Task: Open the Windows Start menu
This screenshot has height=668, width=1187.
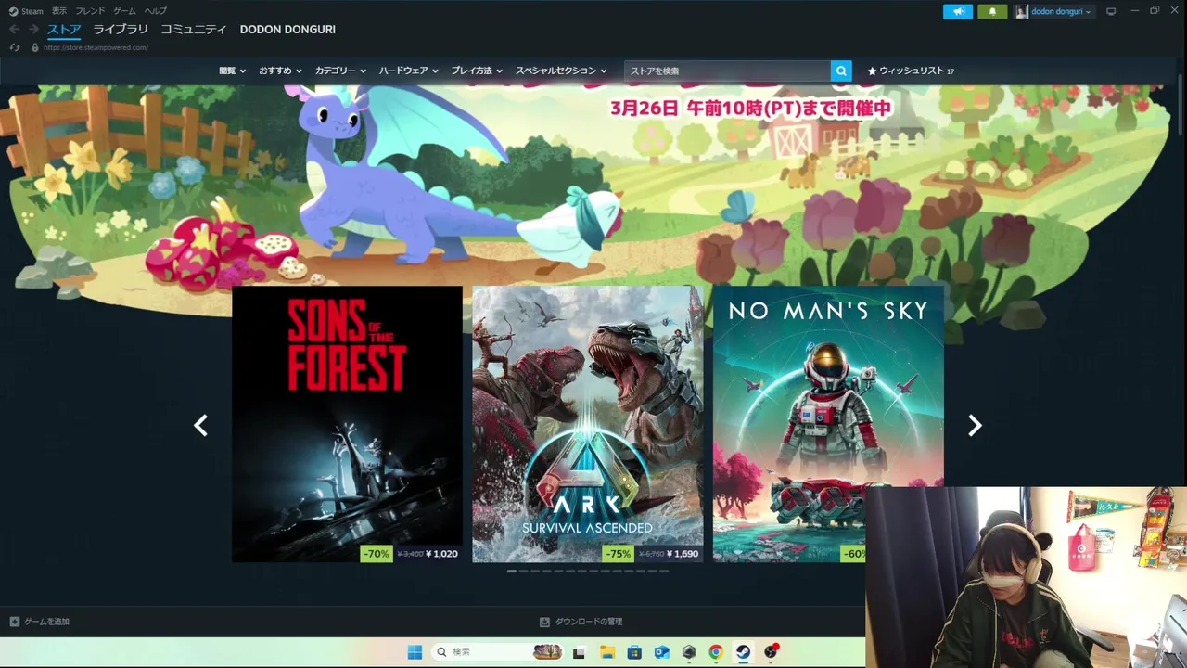Action: point(415,652)
